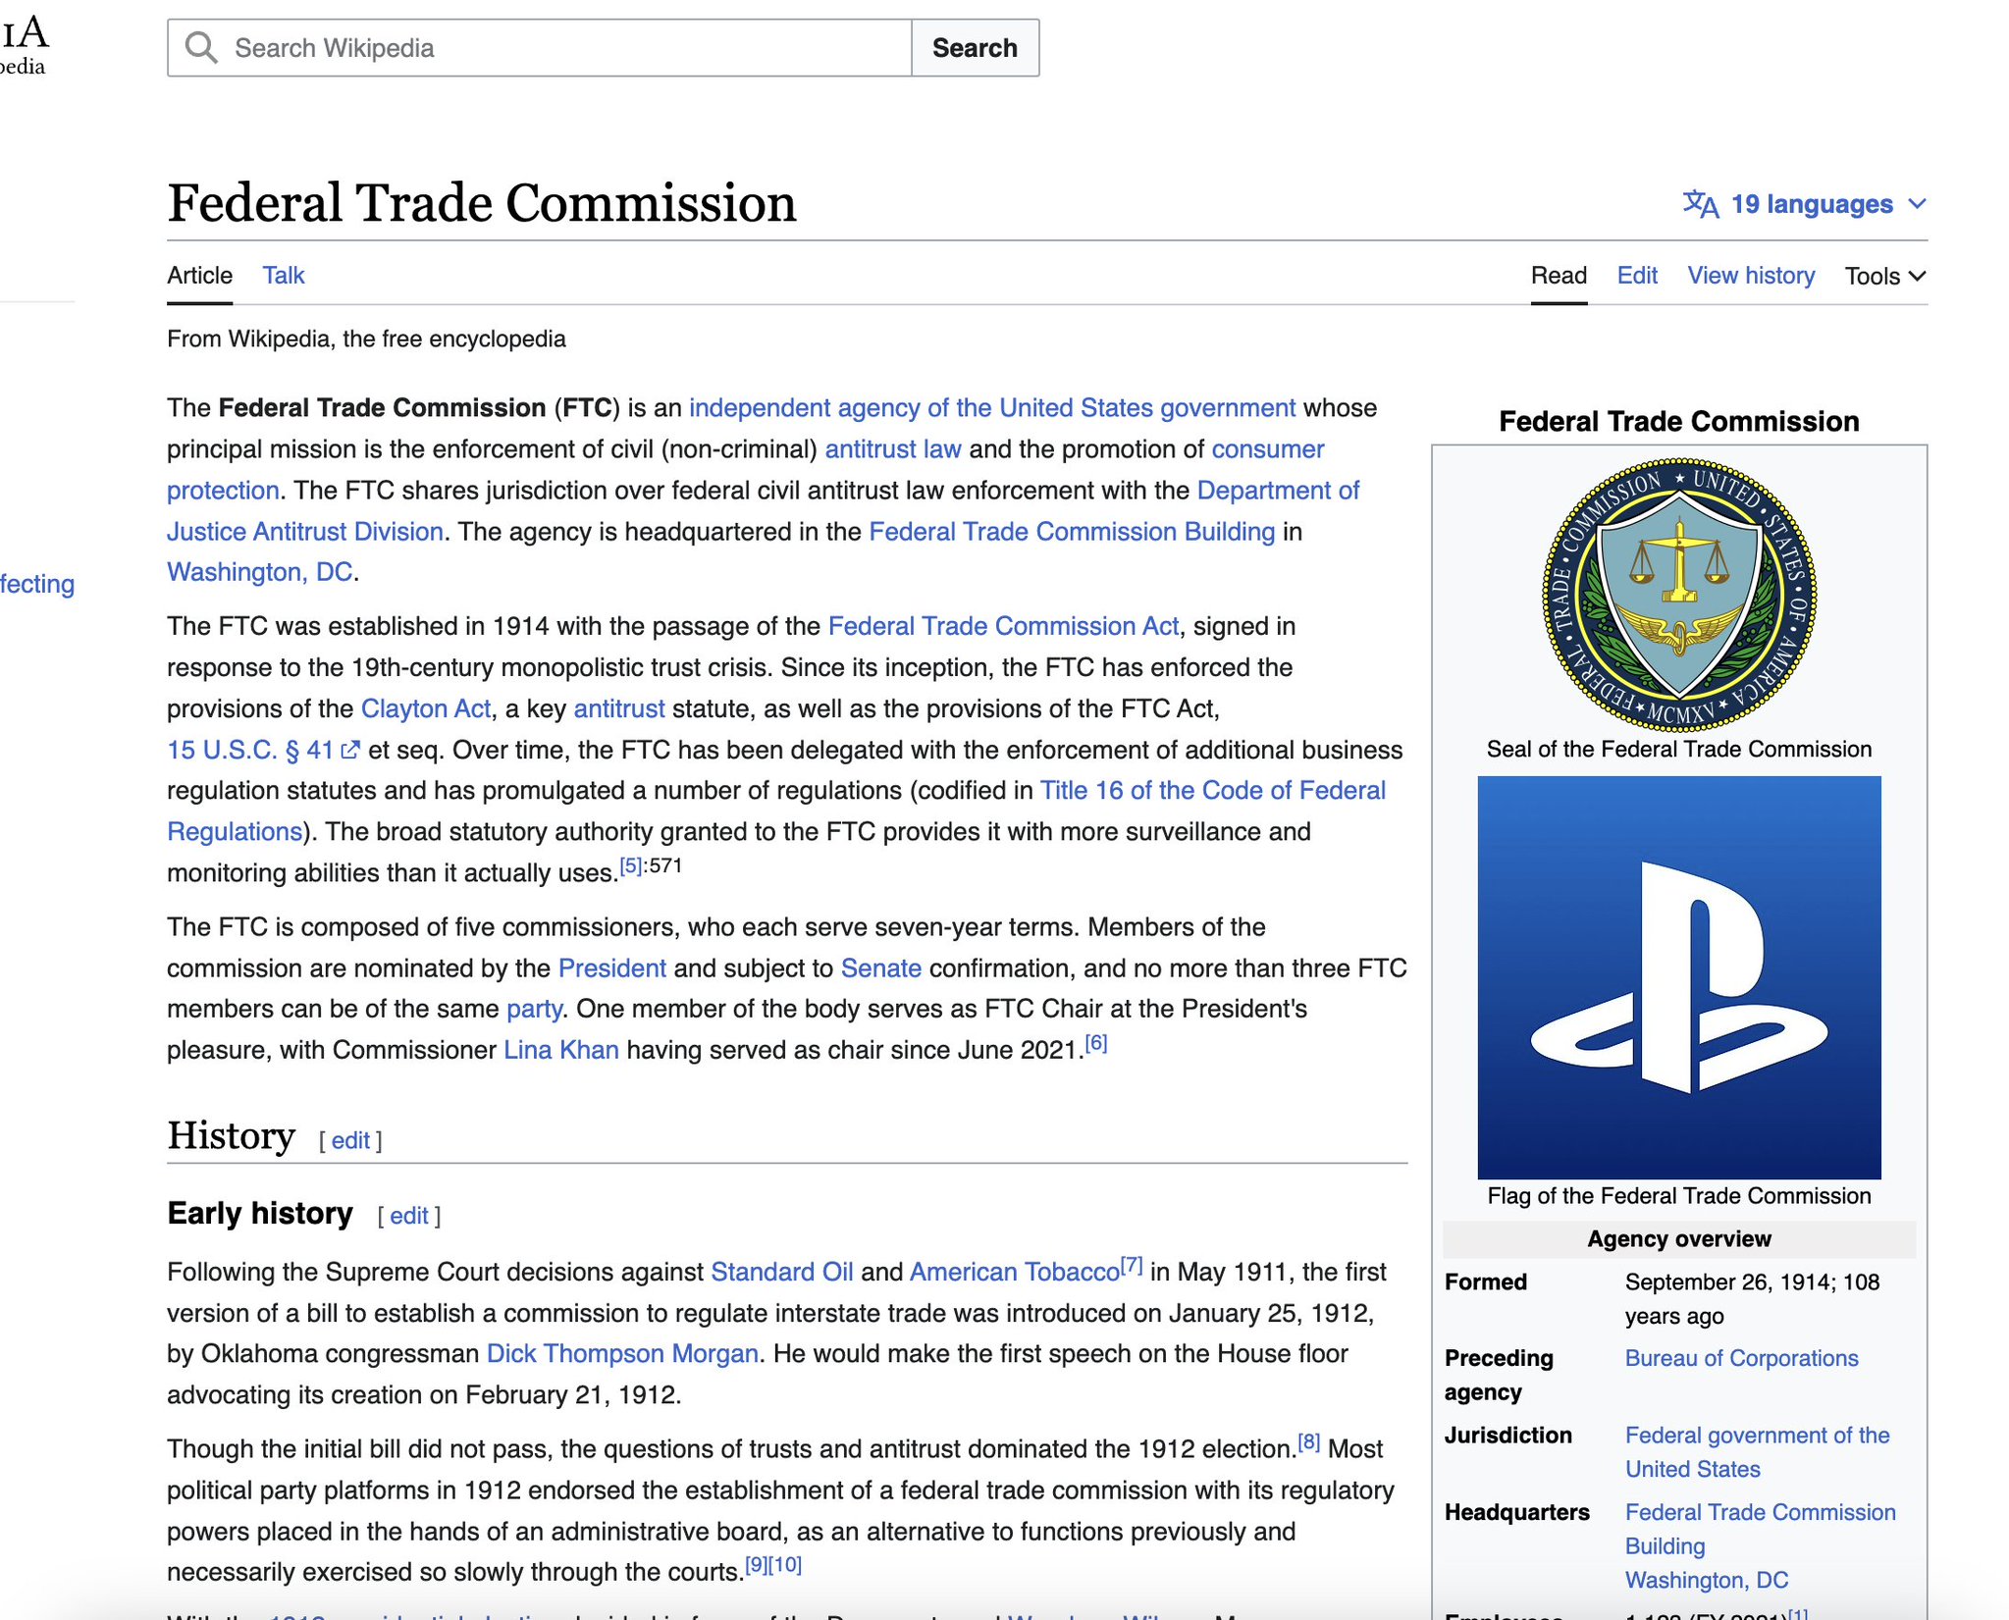Click the Search button
2009x1620 pixels.
(975, 47)
